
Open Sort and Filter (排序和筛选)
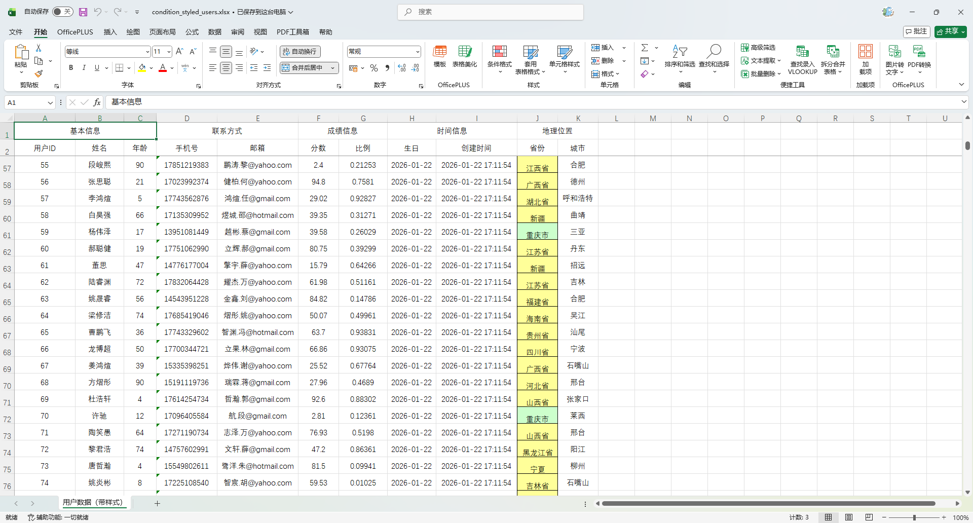tap(680, 57)
